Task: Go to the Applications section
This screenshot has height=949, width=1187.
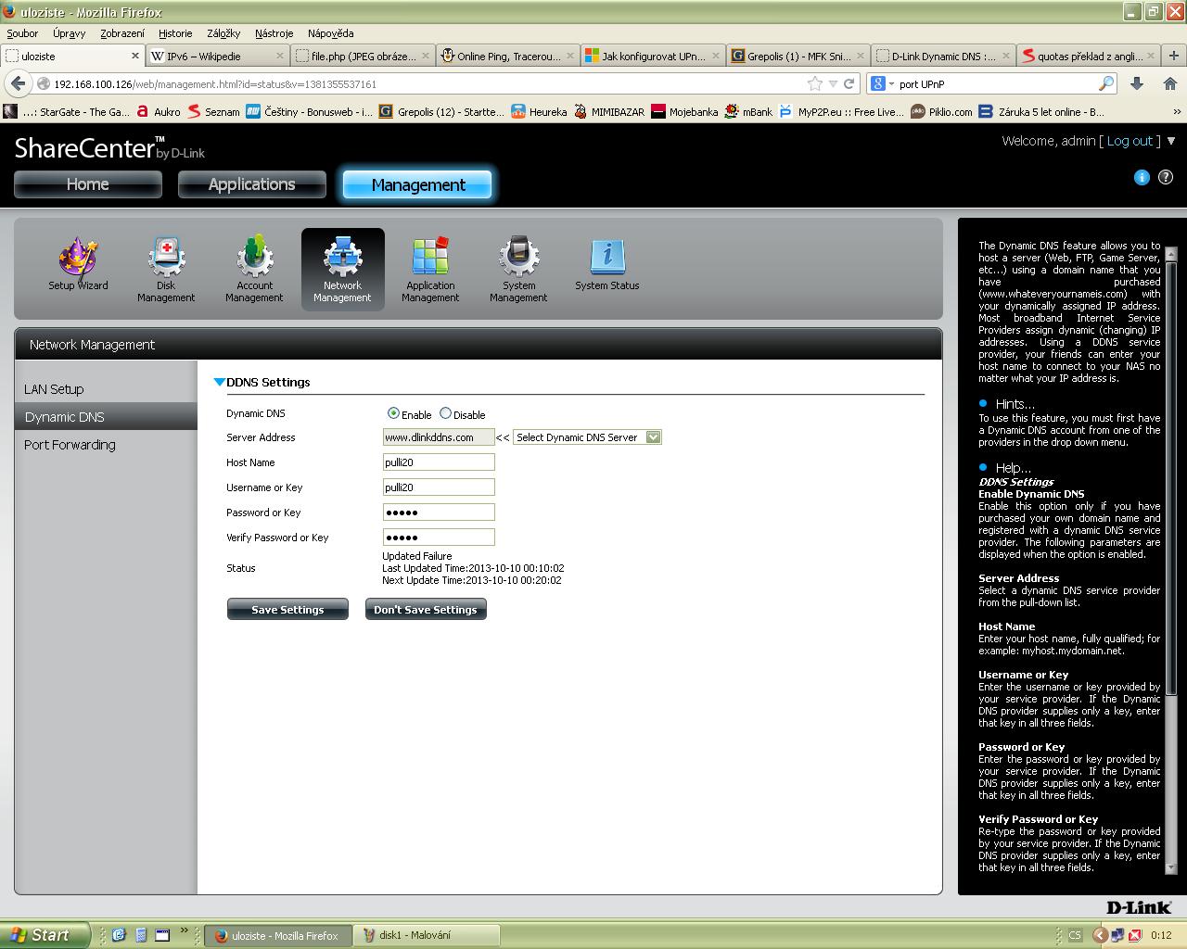Action: tap(252, 184)
